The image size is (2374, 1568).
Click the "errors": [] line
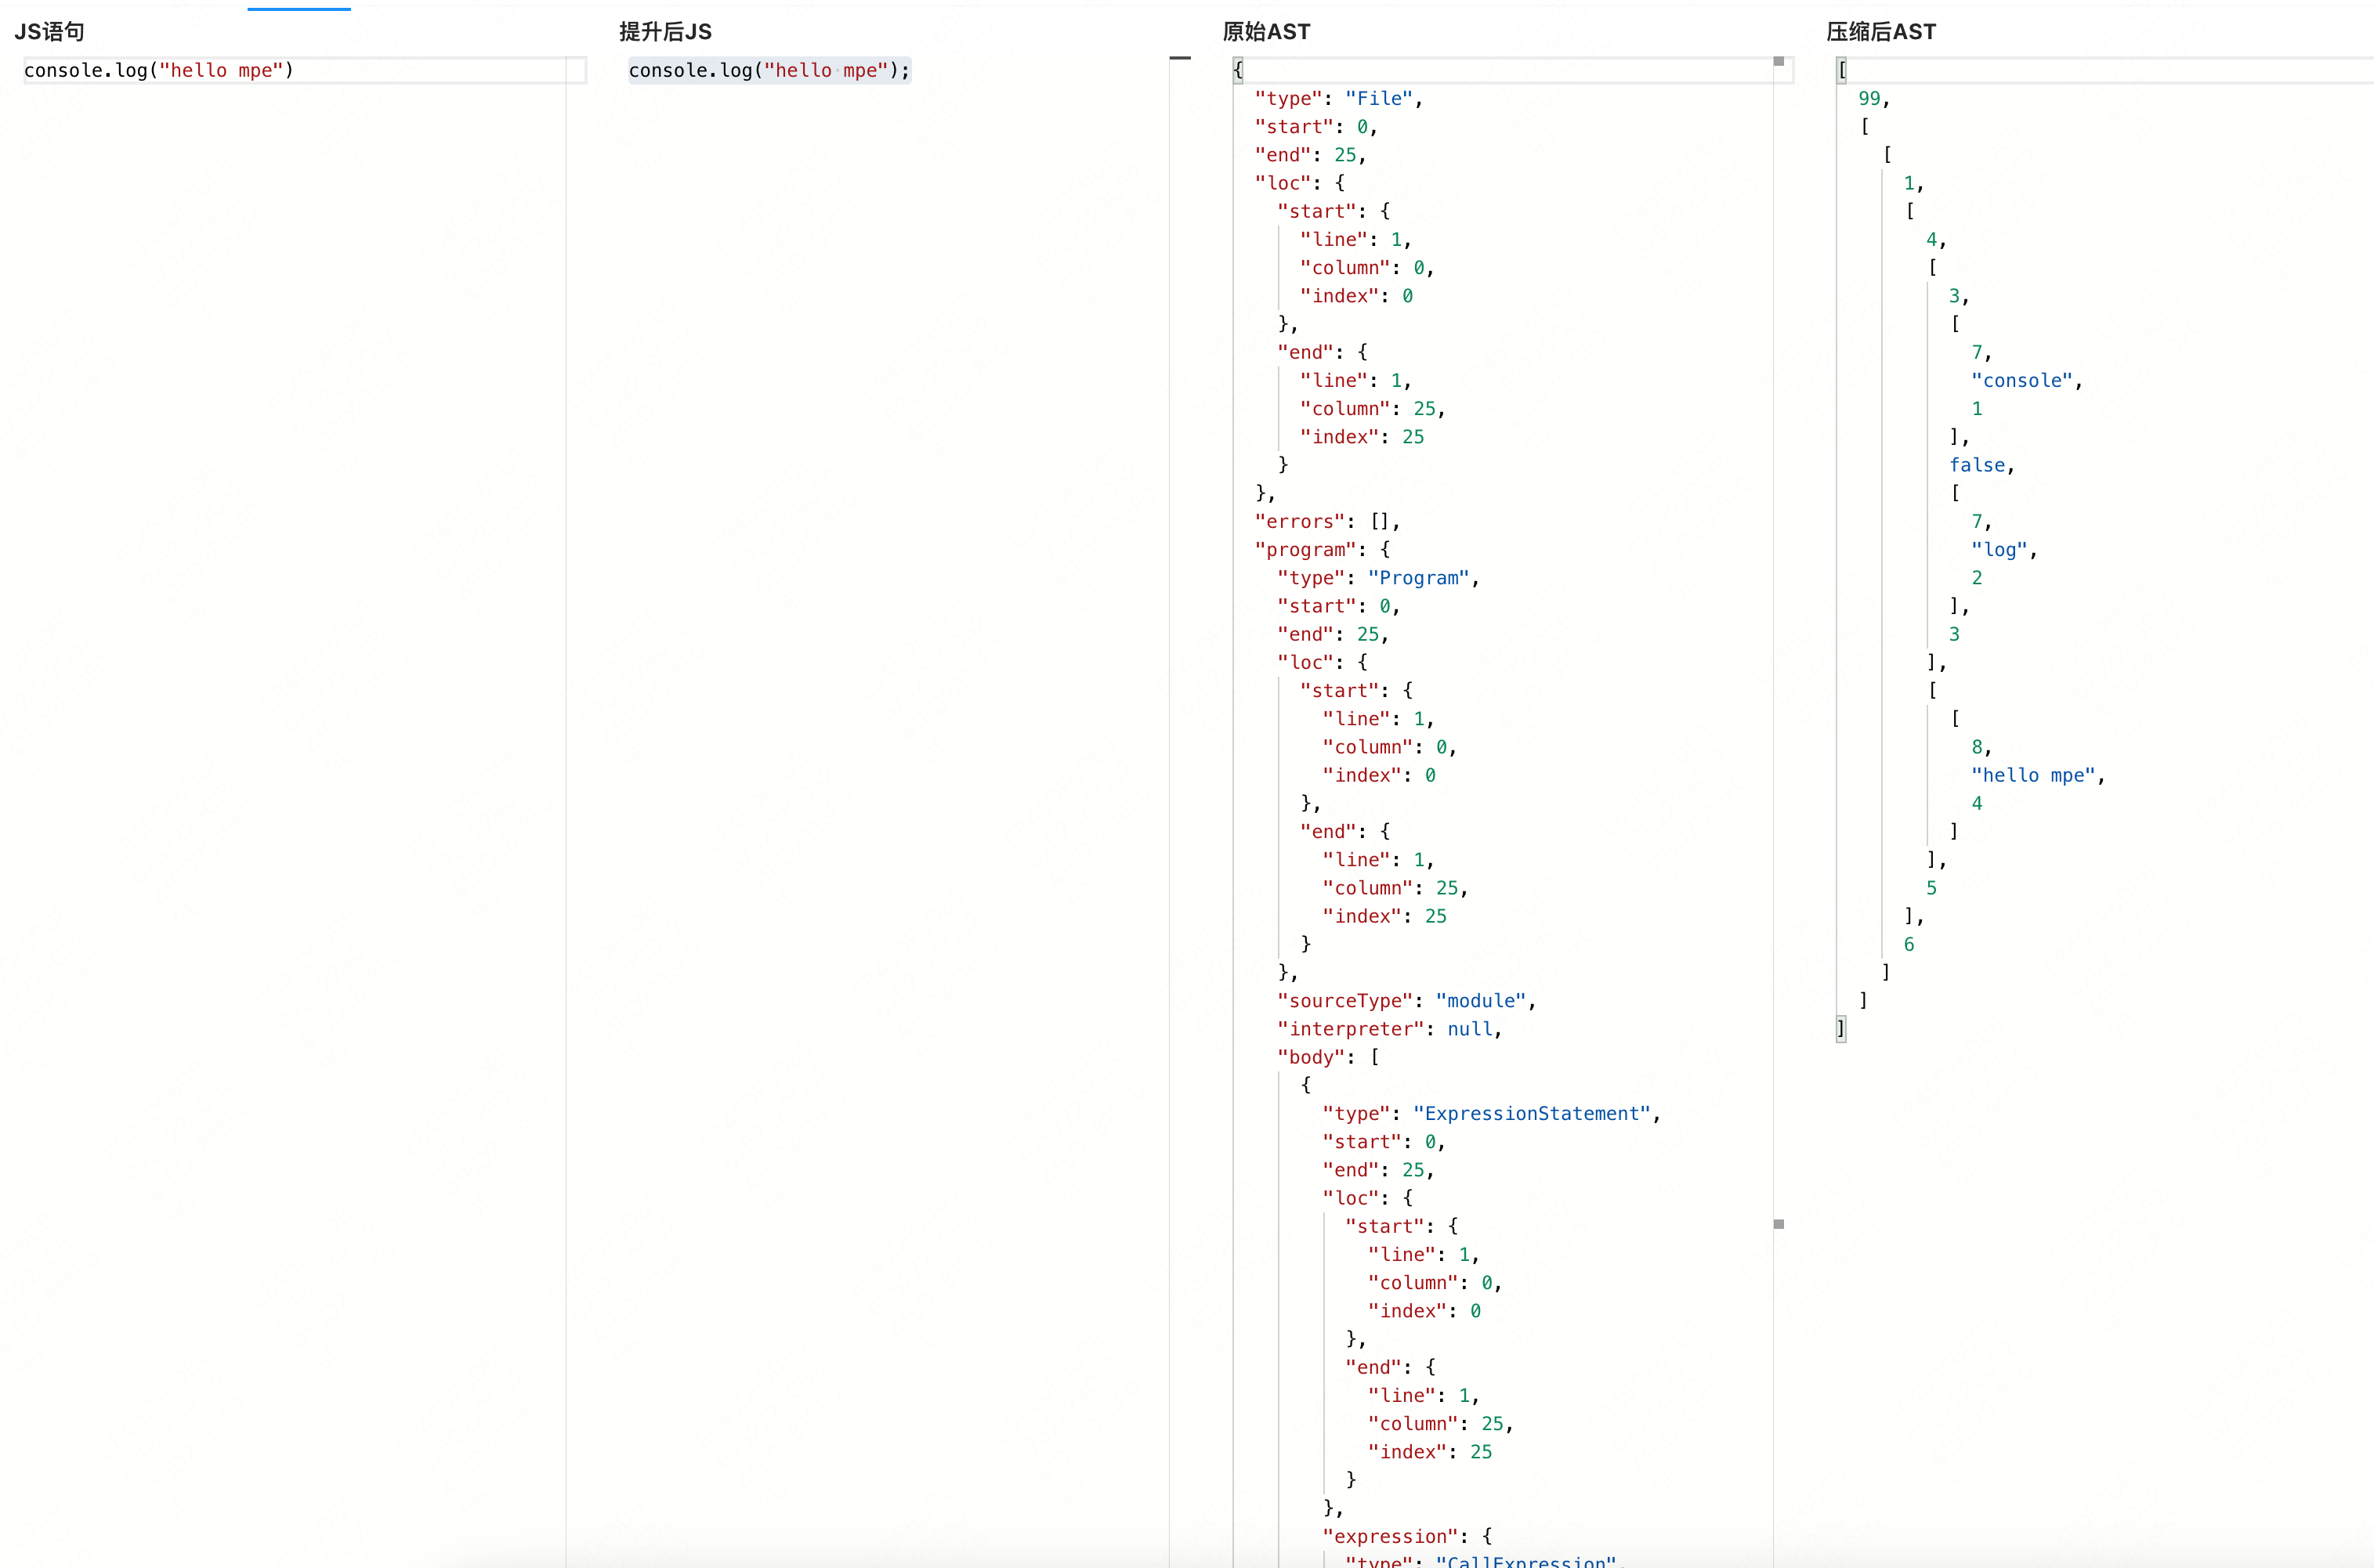(1327, 521)
